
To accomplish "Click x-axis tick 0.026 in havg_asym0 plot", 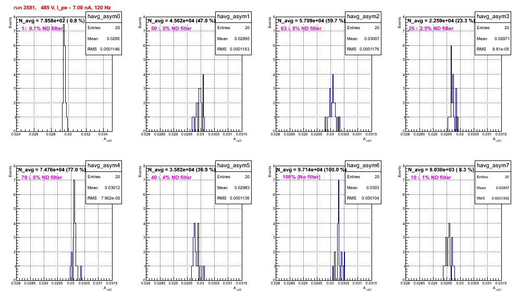I will 33,134.
